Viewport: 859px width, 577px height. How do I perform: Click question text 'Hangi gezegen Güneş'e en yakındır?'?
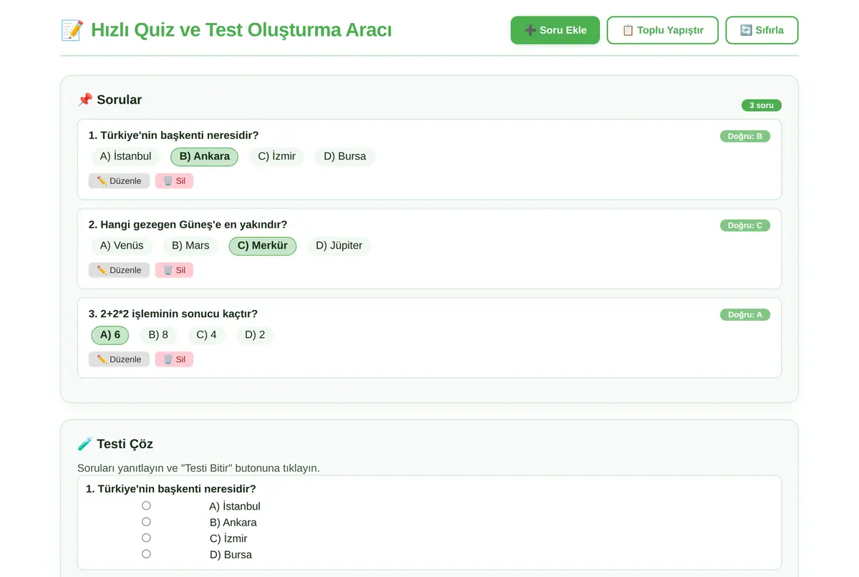[x=193, y=224]
